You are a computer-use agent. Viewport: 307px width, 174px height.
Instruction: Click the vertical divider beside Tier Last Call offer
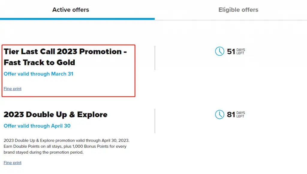pyautogui.click(x=155, y=58)
